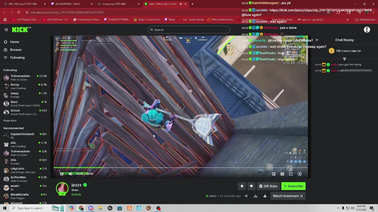Screen dimensions: 378x212
Task: Pause the clip with the pause button
Action: coord(62,174)
